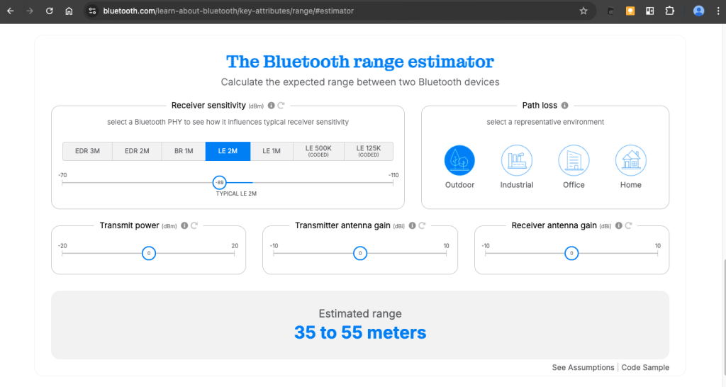Screen dimensions: 726x387
Task: Reset Transmitter antenna gain value
Action: pos(422,225)
